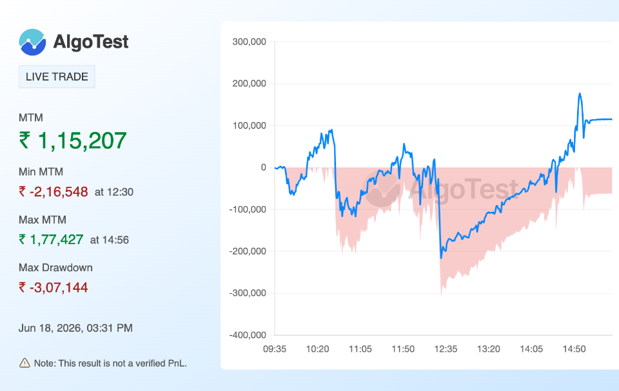Select the MTM value 1,15,207
The image size is (619, 391).
pos(82,140)
